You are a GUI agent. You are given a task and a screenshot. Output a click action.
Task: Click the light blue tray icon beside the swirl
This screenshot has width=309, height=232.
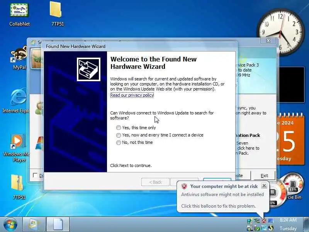click(x=264, y=228)
